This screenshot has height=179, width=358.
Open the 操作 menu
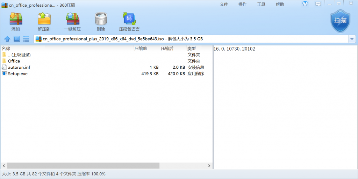click(x=243, y=4)
